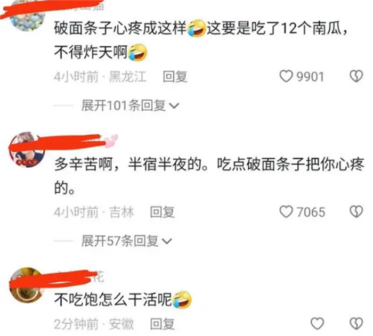Dislike the Anhui comment with broken heart
This screenshot has width=373, height=336.
(356, 324)
